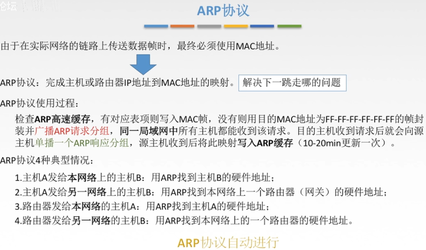The width and height of the screenshot is (426, 250).
Task: Click the line "由于在实际网络的链路上传送数据帧时"
Action: (83, 46)
